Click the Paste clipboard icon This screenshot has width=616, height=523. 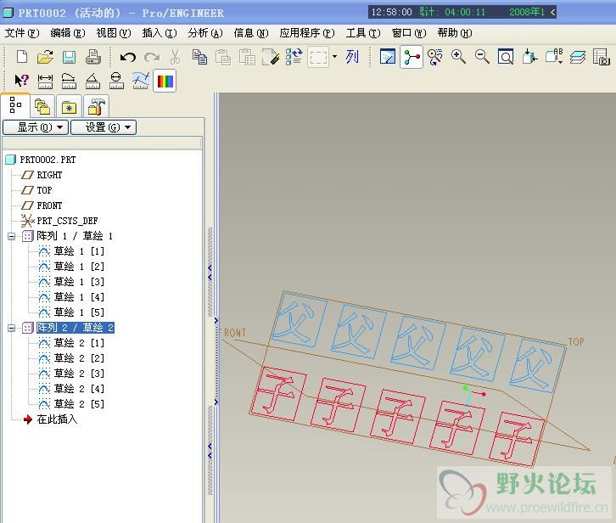click(x=223, y=57)
